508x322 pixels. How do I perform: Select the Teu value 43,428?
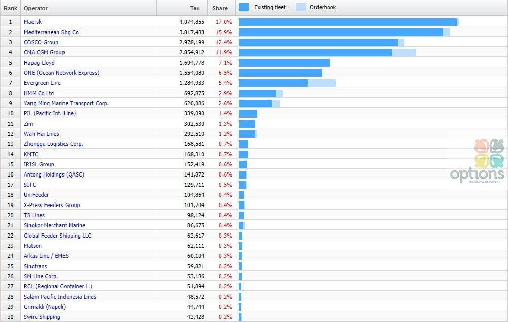click(196, 317)
